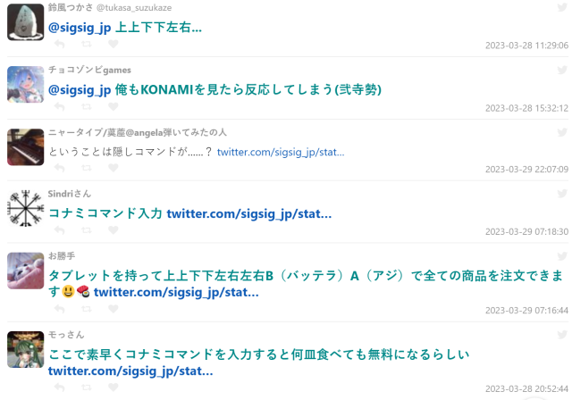
Task: Open Twitter bird icon on お勝手's tweet
Action: pyautogui.click(x=561, y=255)
